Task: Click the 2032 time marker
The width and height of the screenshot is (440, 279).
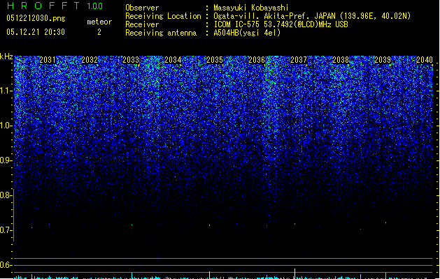Action: 90,60
